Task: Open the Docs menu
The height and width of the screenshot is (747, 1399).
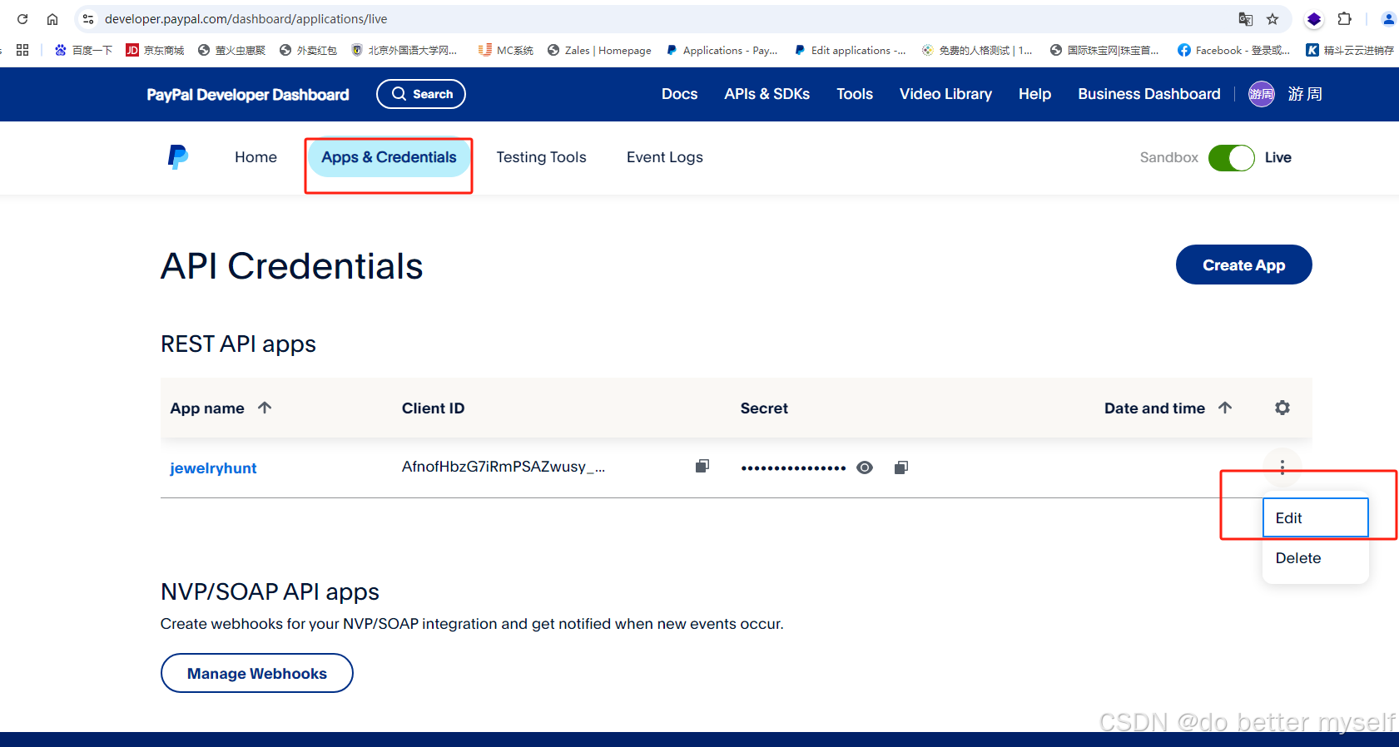Action: [x=679, y=94]
